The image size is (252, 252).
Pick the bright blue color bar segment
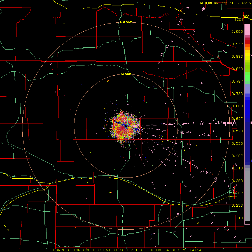tap(247, 109)
